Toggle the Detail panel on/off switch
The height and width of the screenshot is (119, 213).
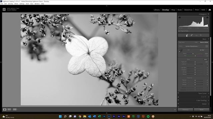pyautogui.click(x=178, y=104)
